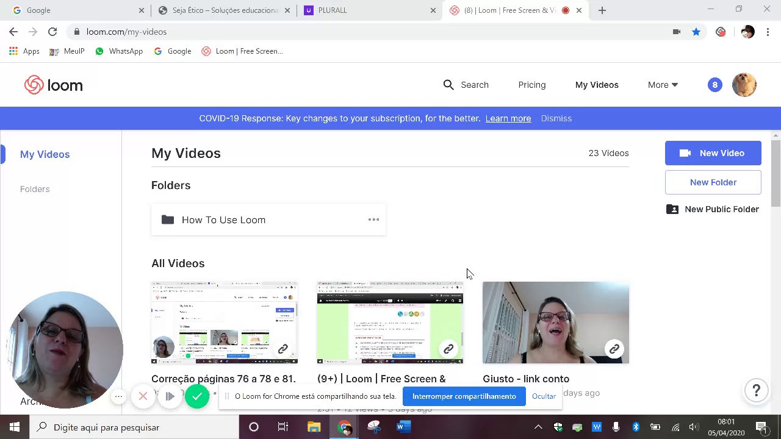The image size is (781, 439).
Task: Open the Chrome profile avatar
Action: point(747,32)
